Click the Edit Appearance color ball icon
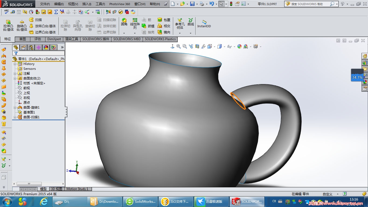This screenshot has height=207, width=368. pyautogui.click(x=239, y=46)
